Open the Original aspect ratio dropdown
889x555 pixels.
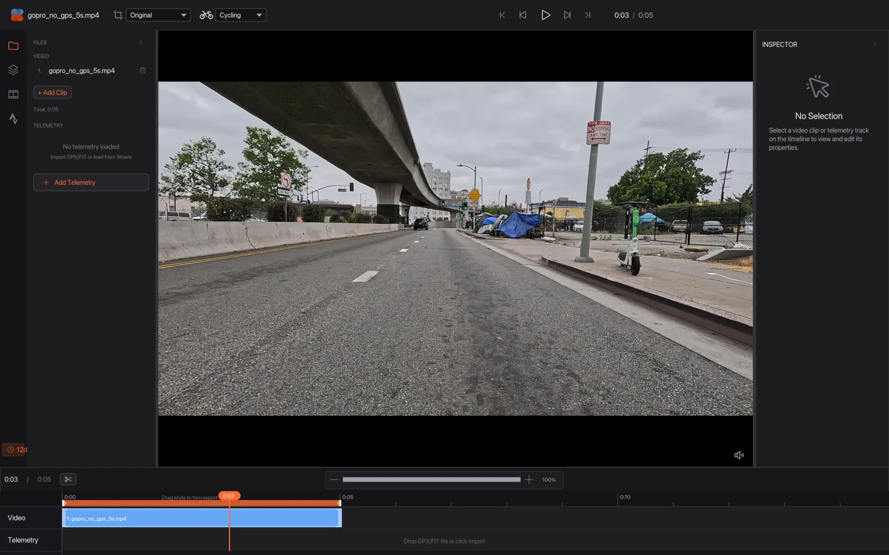coord(158,15)
